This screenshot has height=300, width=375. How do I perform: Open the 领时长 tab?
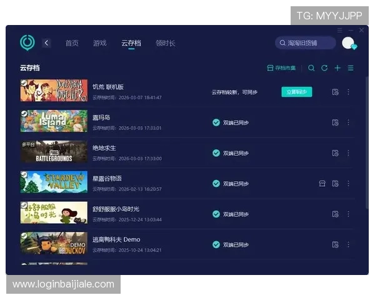click(165, 43)
